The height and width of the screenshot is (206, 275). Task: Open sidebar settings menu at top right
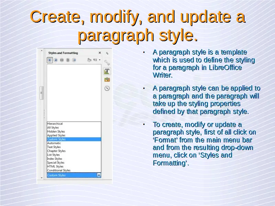tap(107, 53)
